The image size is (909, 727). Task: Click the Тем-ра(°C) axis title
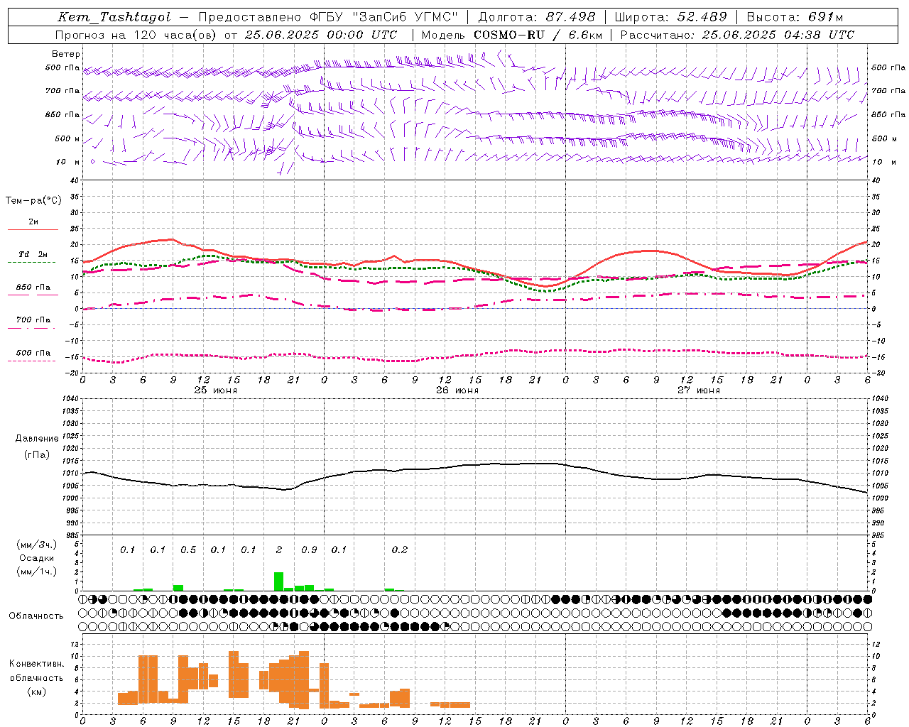33,201
